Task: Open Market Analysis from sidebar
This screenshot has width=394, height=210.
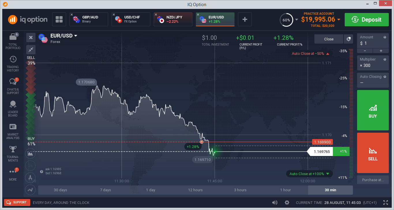Action: (x=13, y=131)
